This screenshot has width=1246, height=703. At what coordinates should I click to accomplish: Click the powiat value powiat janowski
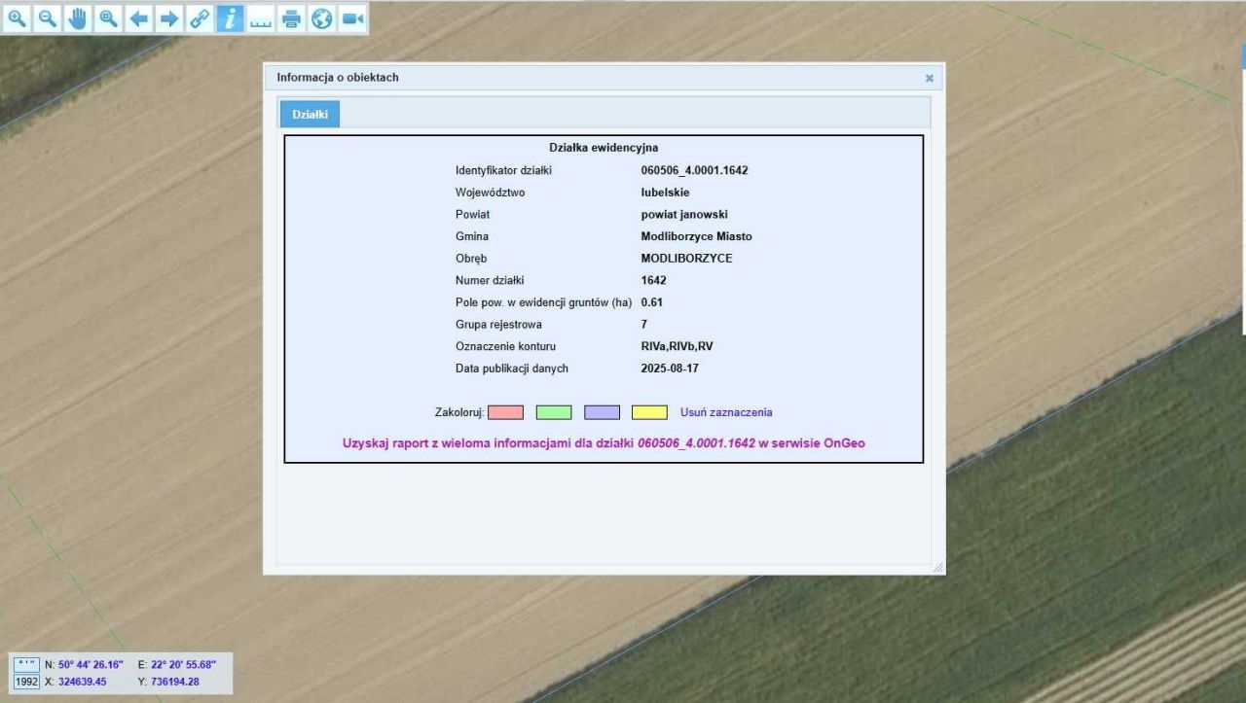(x=684, y=215)
